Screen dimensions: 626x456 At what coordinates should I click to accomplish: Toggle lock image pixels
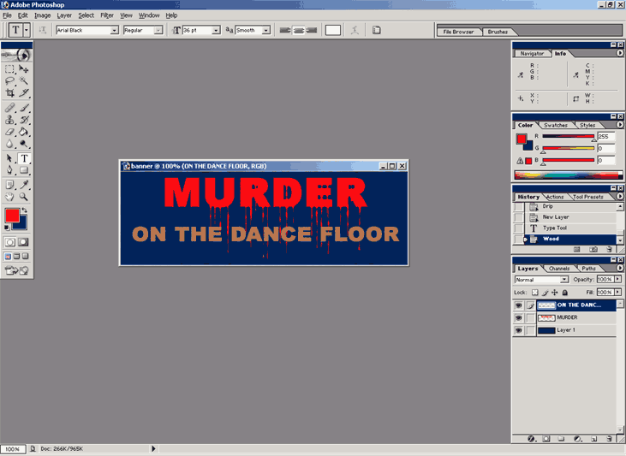click(x=545, y=293)
